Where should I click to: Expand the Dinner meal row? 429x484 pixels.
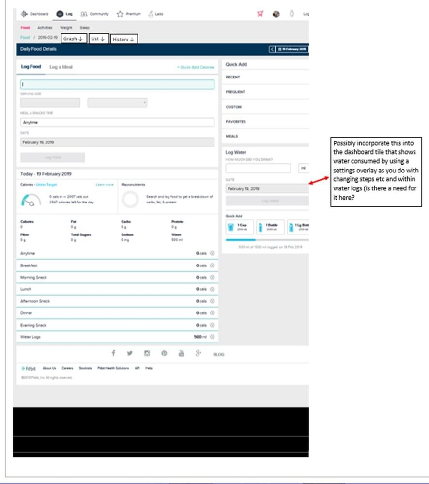coord(213,313)
